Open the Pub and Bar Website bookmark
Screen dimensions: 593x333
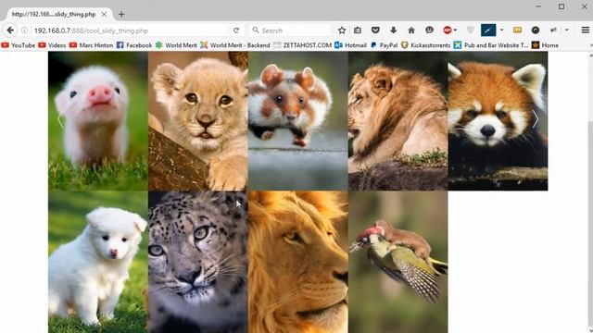pyautogui.click(x=491, y=45)
